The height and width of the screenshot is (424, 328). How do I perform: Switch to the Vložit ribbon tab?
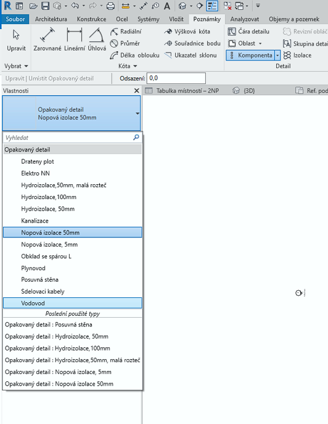[x=176, y=19]
